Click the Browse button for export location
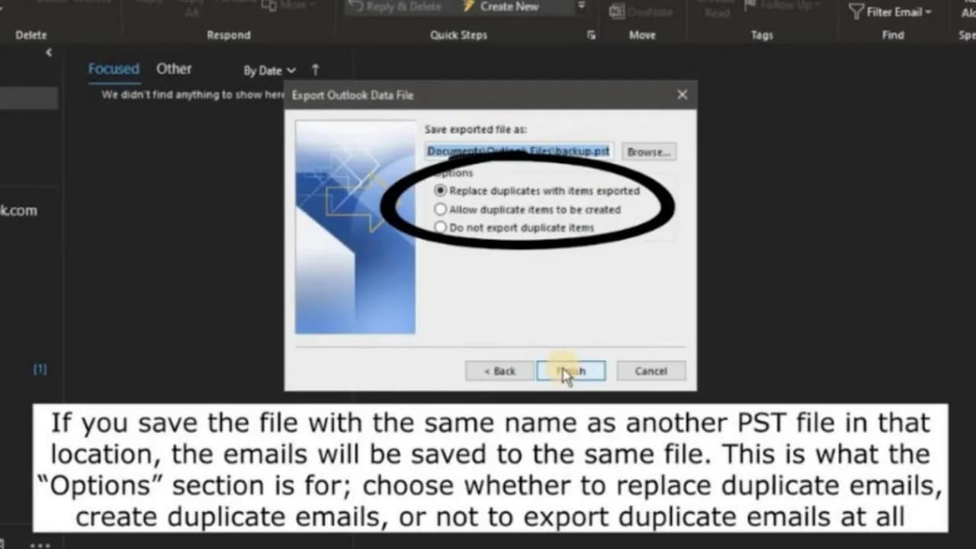 pos(648,152)
